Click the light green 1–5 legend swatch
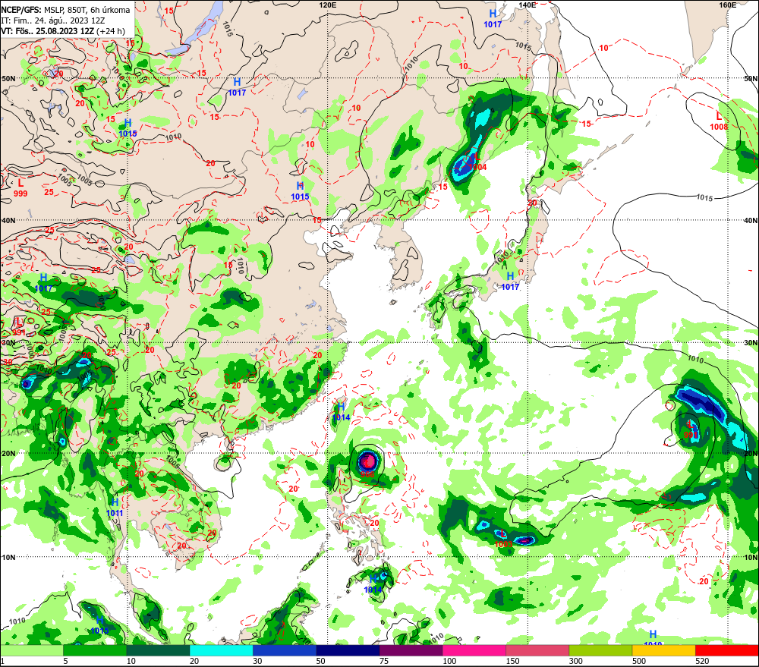759x667 pixels. [31, 650]
